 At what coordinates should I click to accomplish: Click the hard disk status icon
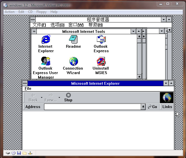8,153
